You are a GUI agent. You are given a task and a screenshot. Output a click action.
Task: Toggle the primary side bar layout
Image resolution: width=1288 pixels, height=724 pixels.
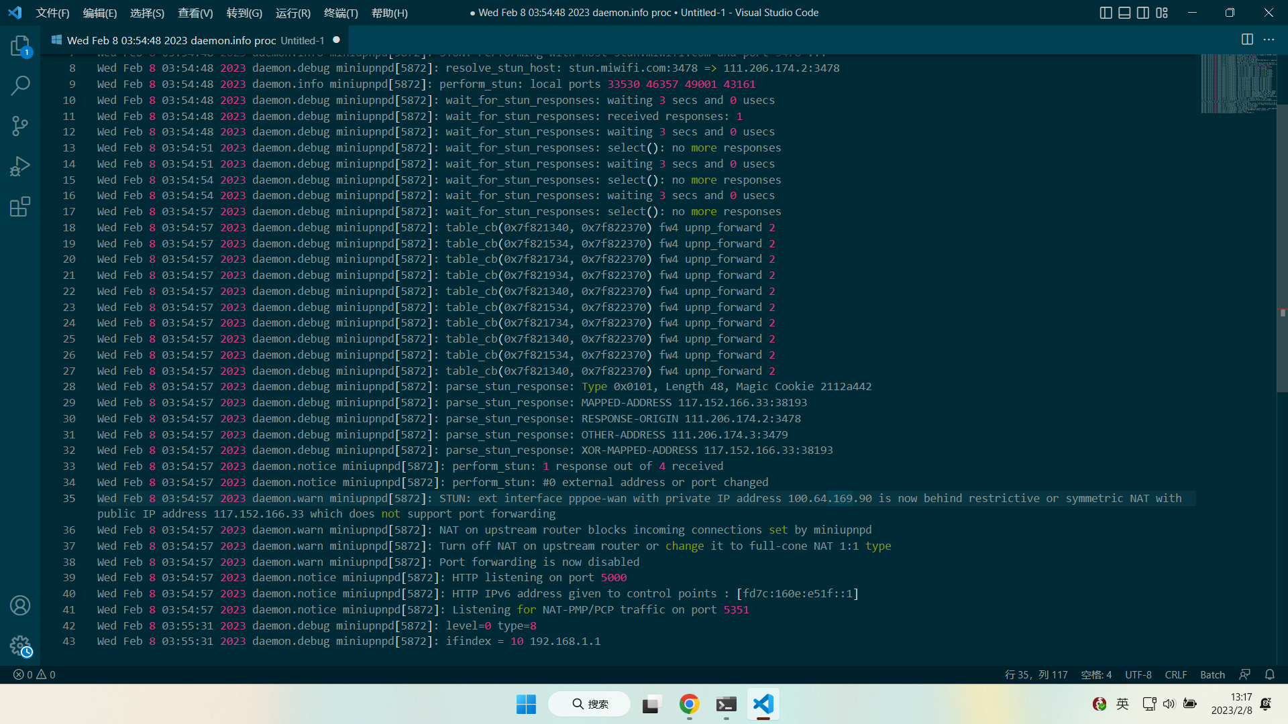click(1106, 13)
